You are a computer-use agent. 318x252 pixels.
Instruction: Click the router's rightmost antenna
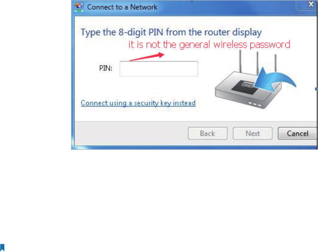coord(275,64)
